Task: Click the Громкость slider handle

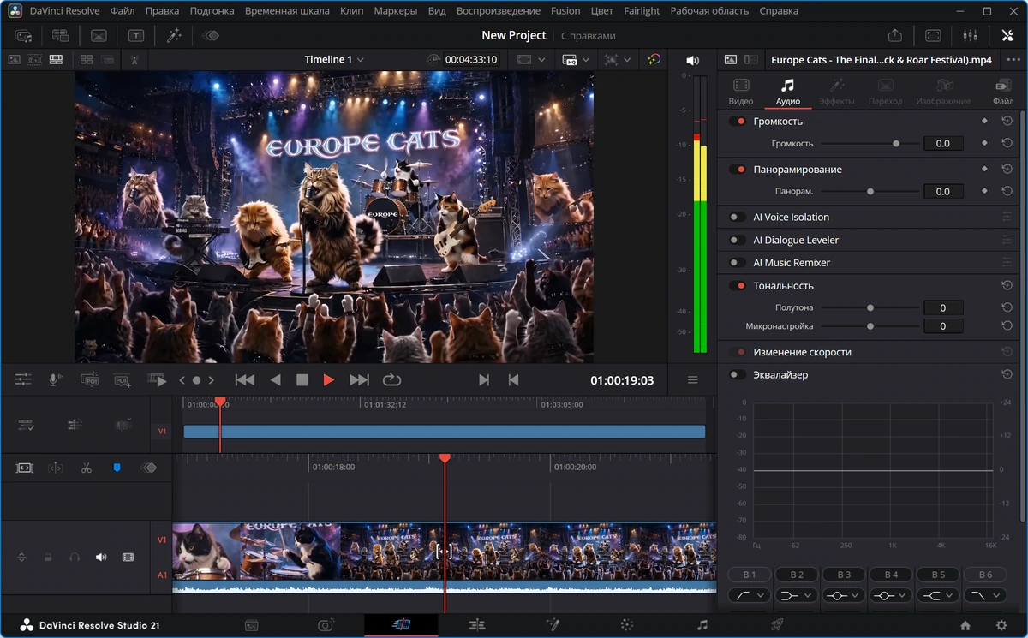Action: point(896,144)
